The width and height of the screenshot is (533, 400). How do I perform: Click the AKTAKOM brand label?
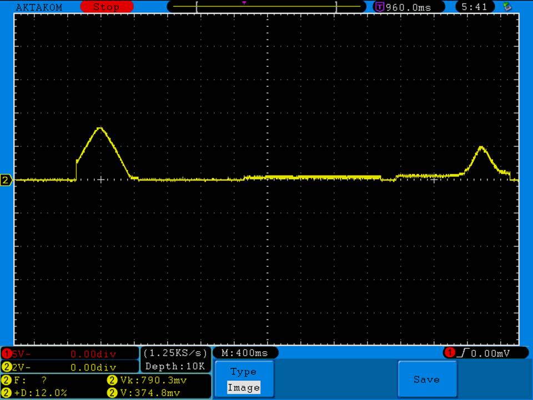(x=39, y=7)
